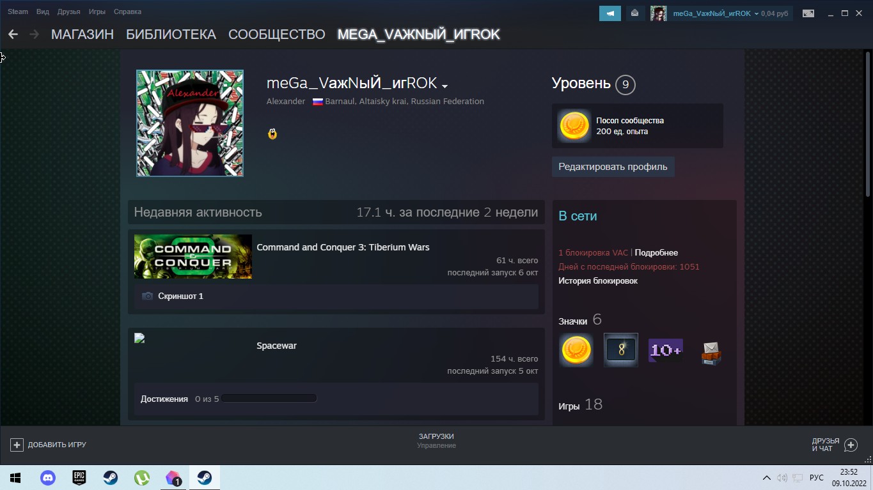Viewport: 873px width, 490px height.
Task: Expand the profile name dropdown arrow
Action: click(x=444, y=86)
